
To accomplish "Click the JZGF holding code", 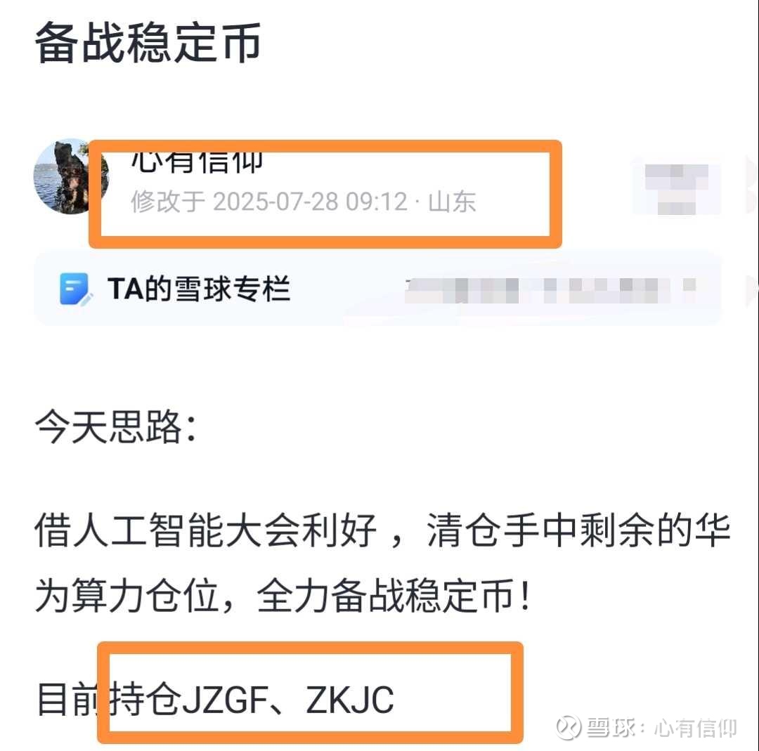I will (x=225, y=700).
